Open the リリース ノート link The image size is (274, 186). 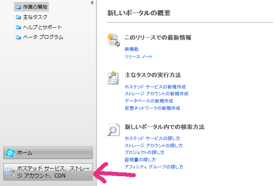[138, 57]
